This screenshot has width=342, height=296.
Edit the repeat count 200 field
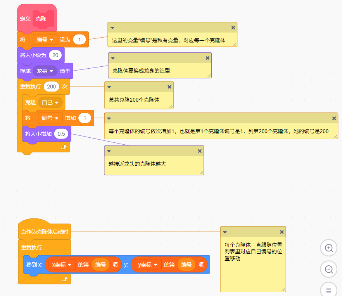(51, 87)
